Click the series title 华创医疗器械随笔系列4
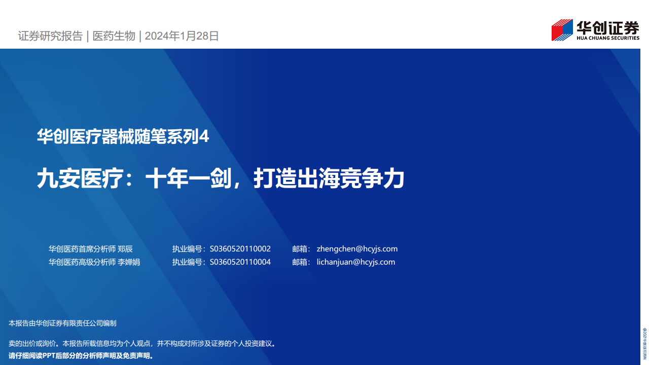Screen dimensions: 649x365 123,137
